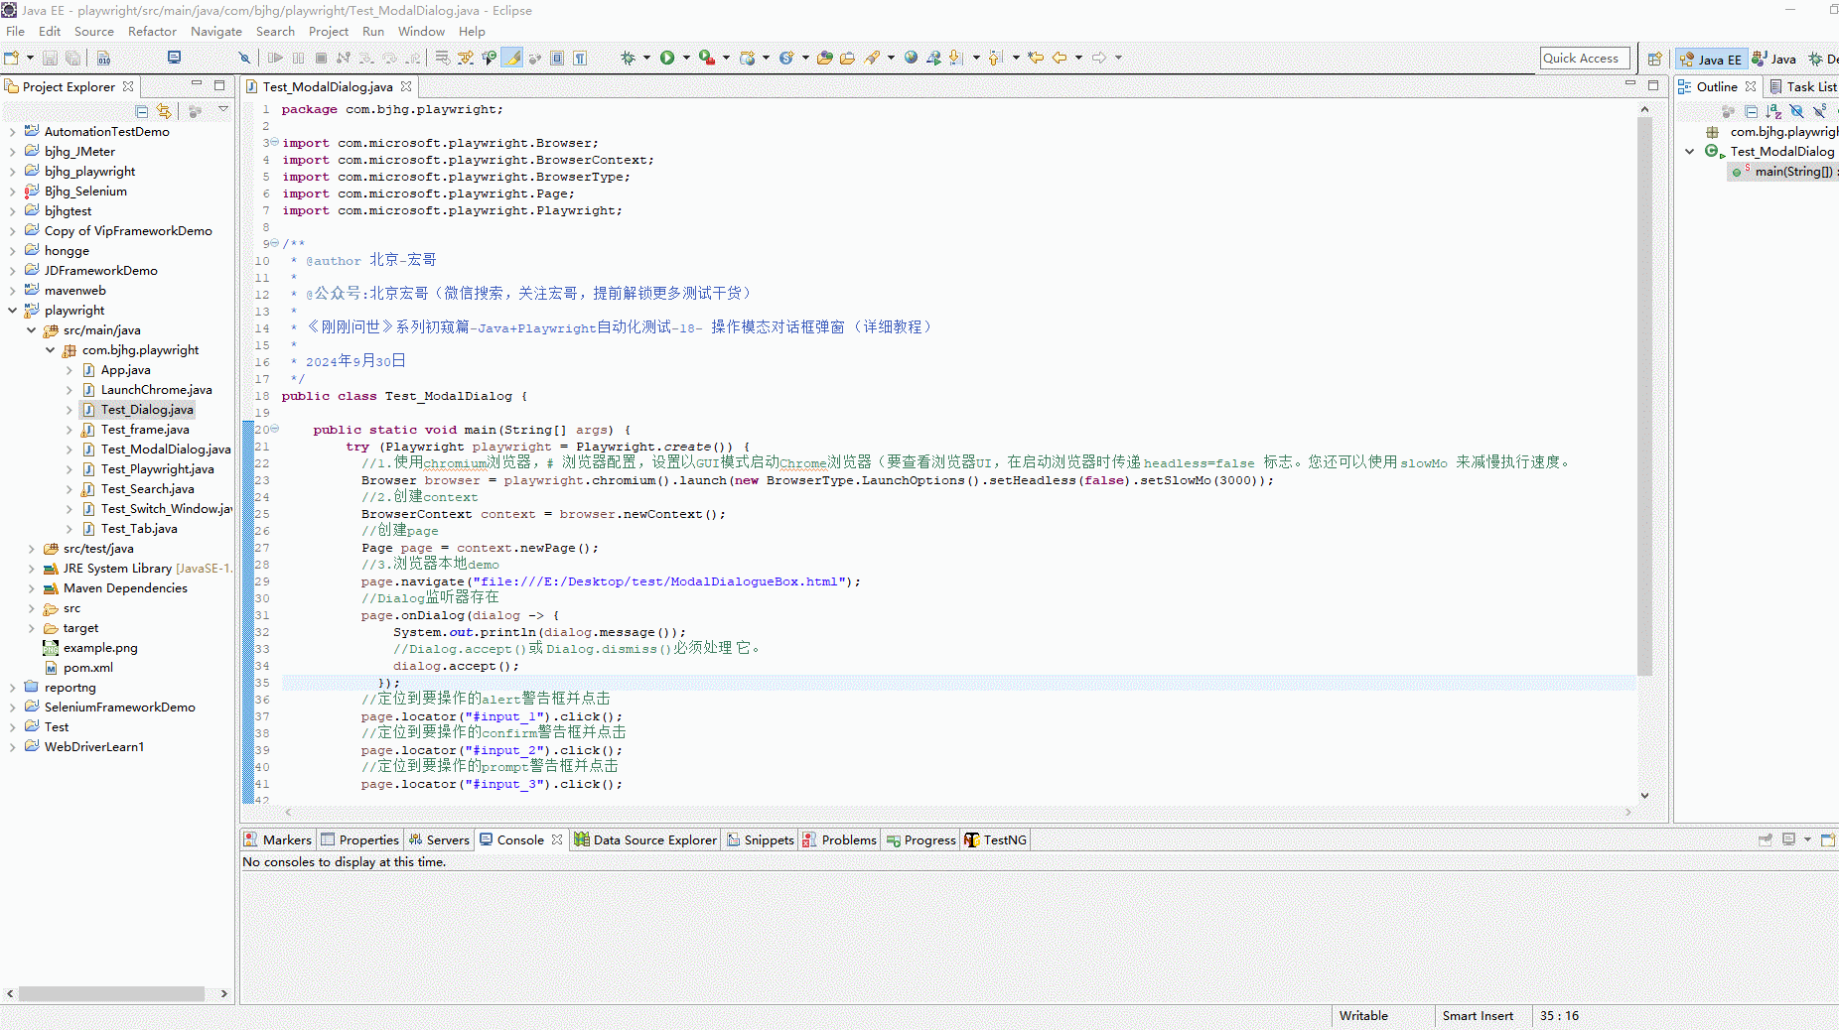
Task: Toggle Show Whitespace Characters pilcrow icon
Action: pyautogui.click(x=580, y=58)
